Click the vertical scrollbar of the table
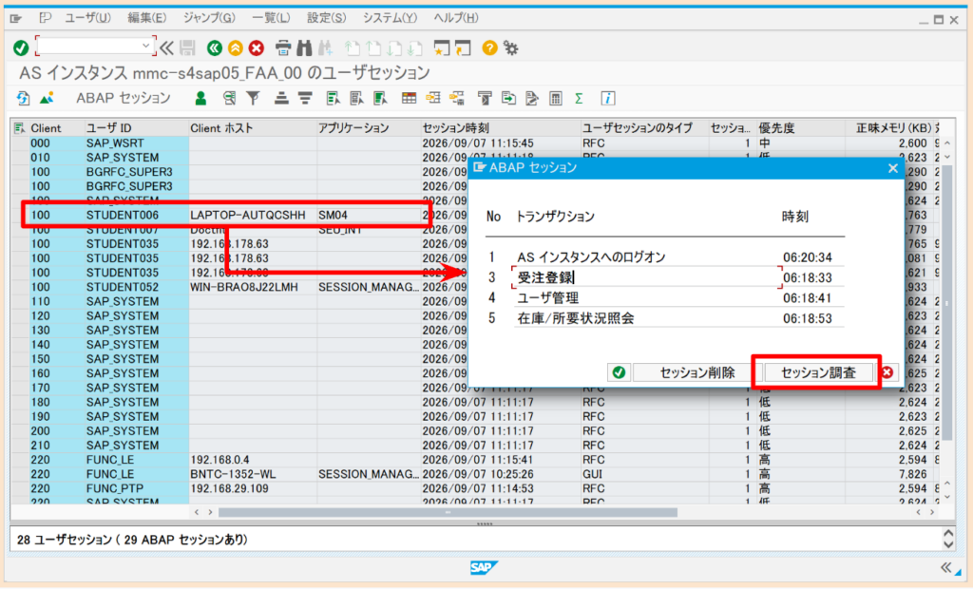This screenshot has height=589, width=973. tap(947, 303)
